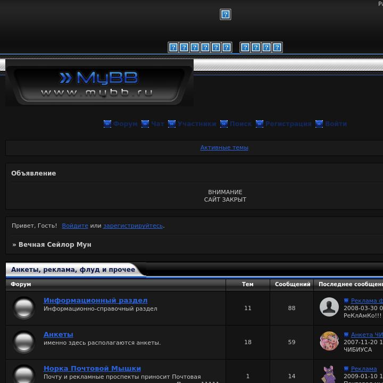Click the Вечная Сейлор Мун title
This screenshot has width=383, height=383.
click(55, 245)
